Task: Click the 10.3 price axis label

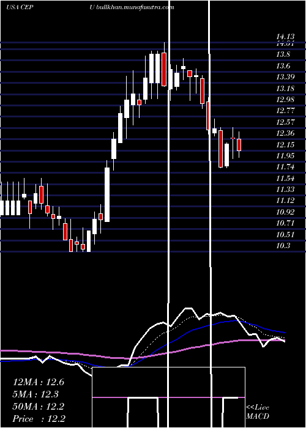Action: 283,246
